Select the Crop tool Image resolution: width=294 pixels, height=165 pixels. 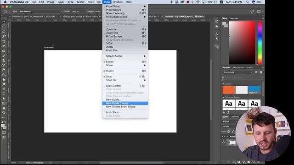pos(4,41)
